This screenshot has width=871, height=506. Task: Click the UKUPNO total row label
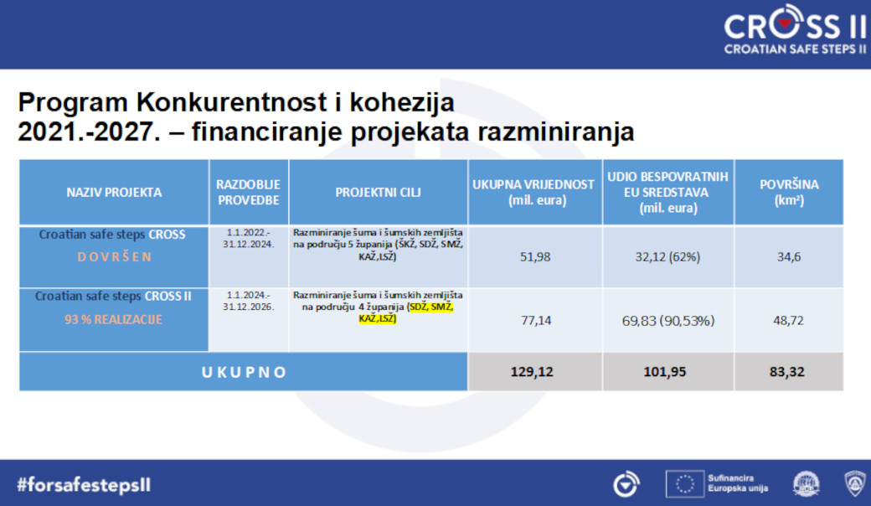[x=244, y=371]
